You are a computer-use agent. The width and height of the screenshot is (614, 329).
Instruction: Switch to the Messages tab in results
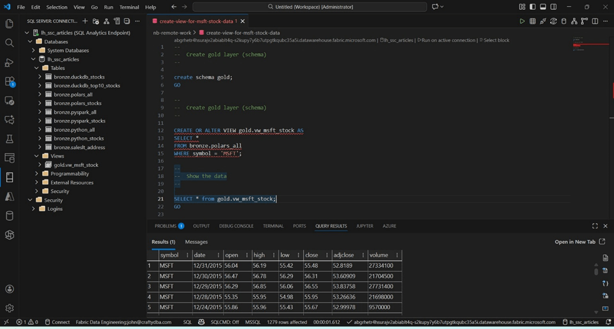196,242
